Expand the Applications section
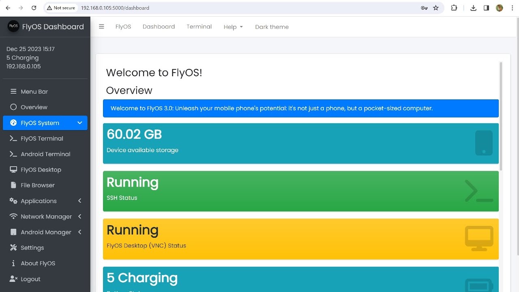The image size is (519, 292). point(39,201)
